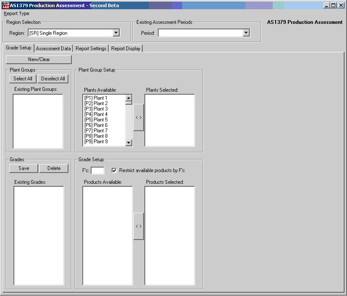This screenshot has width=347, height=296.
Task: Open the Region dropdown
Action: point(116,33)
